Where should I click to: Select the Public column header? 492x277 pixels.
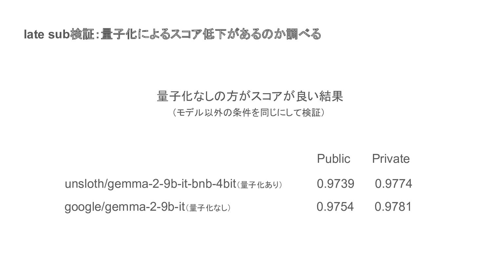point(334,159)
